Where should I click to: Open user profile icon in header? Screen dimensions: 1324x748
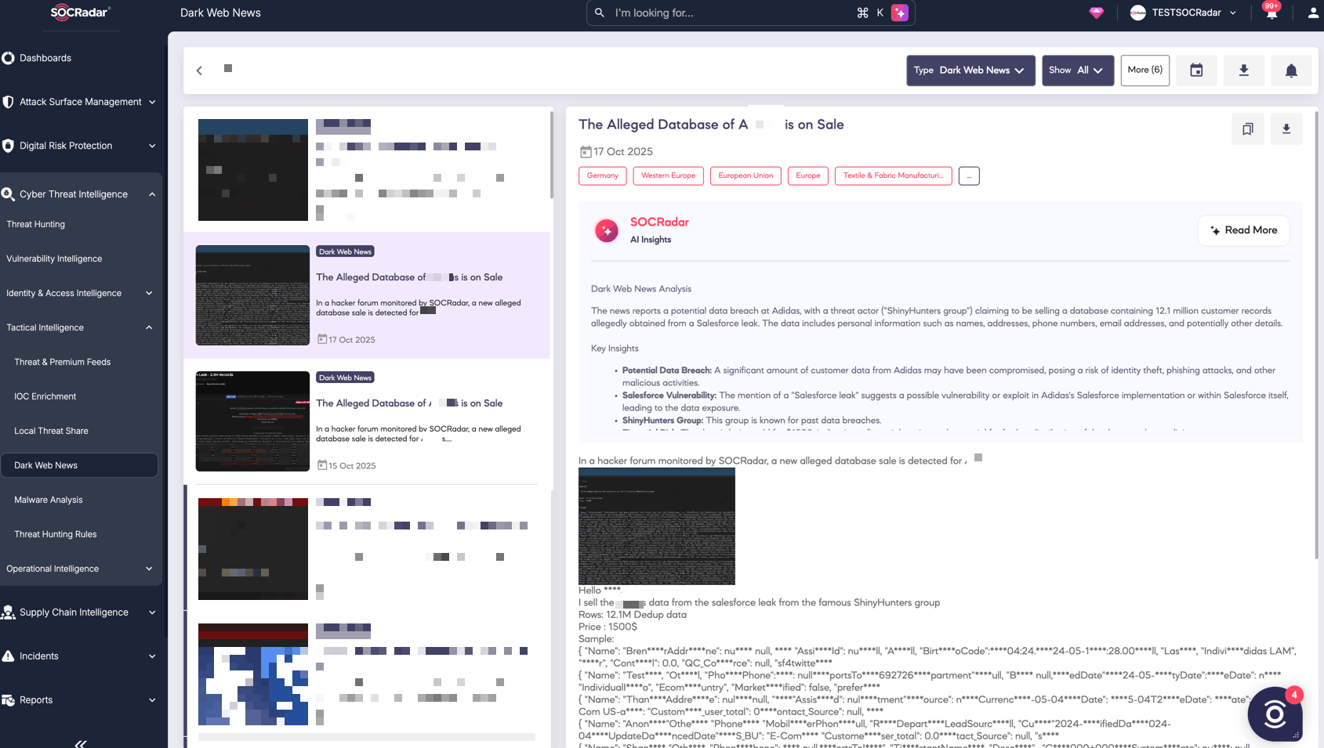tap(1313, 13)
